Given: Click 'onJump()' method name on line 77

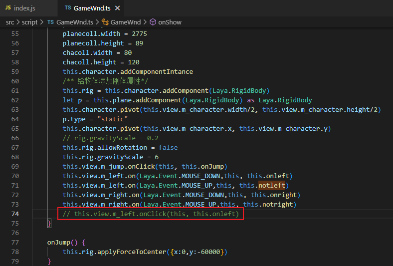Looking at the screenshot, I should tap(62, 243).
